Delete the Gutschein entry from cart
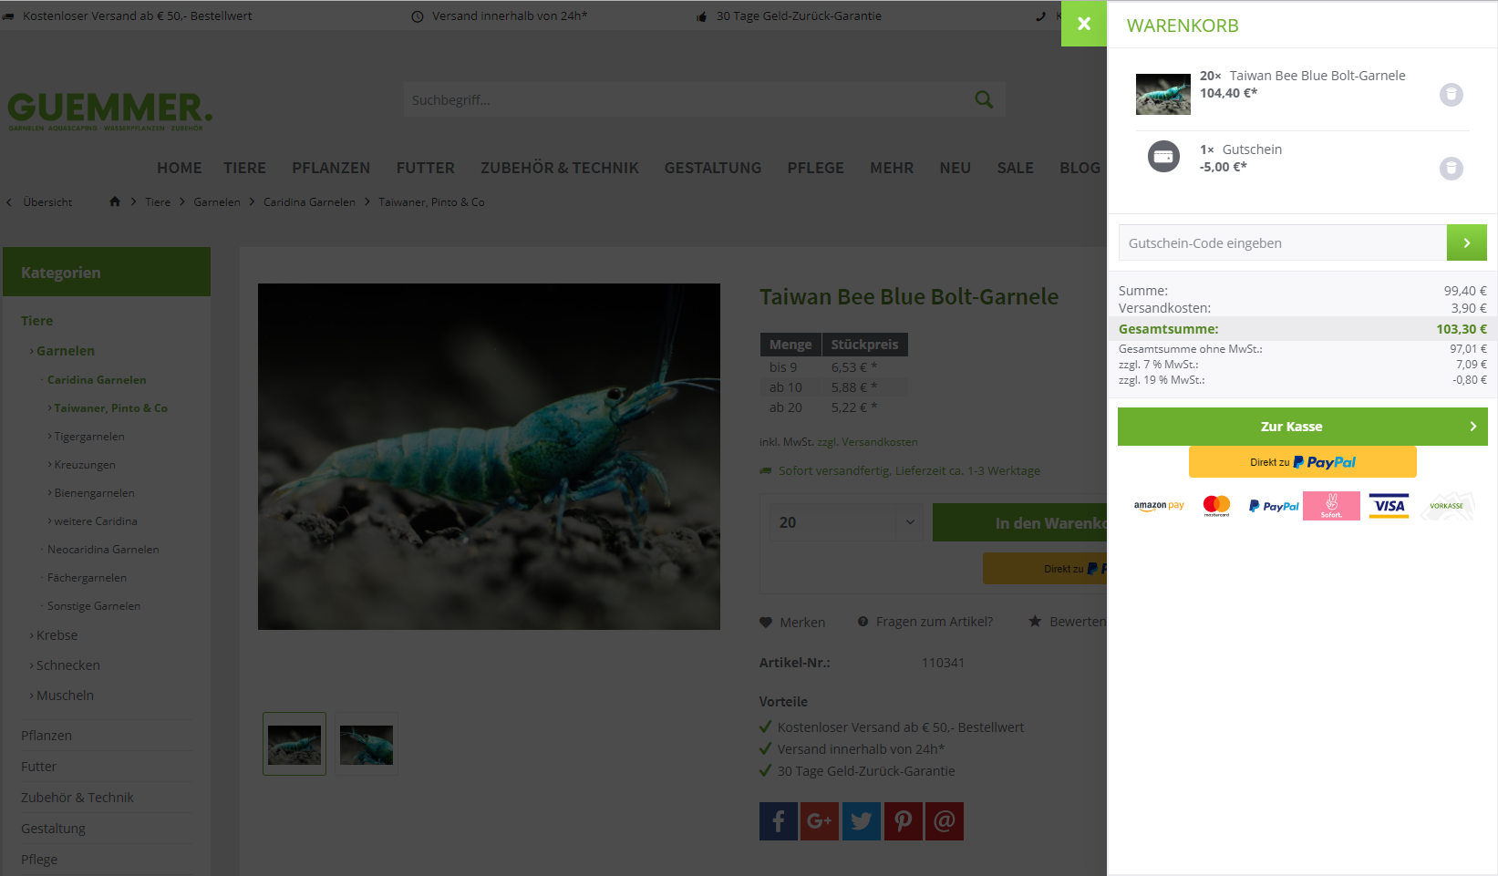 coord(1452,169)
